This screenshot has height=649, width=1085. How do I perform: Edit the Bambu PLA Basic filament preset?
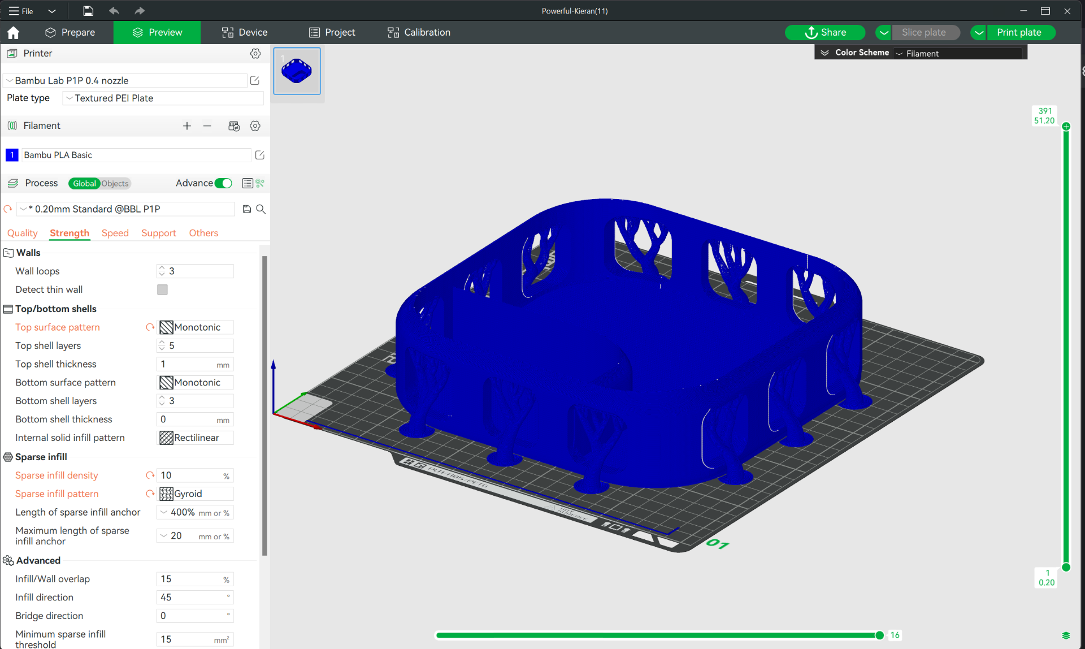pyautogui.click(x=260, y=155)
